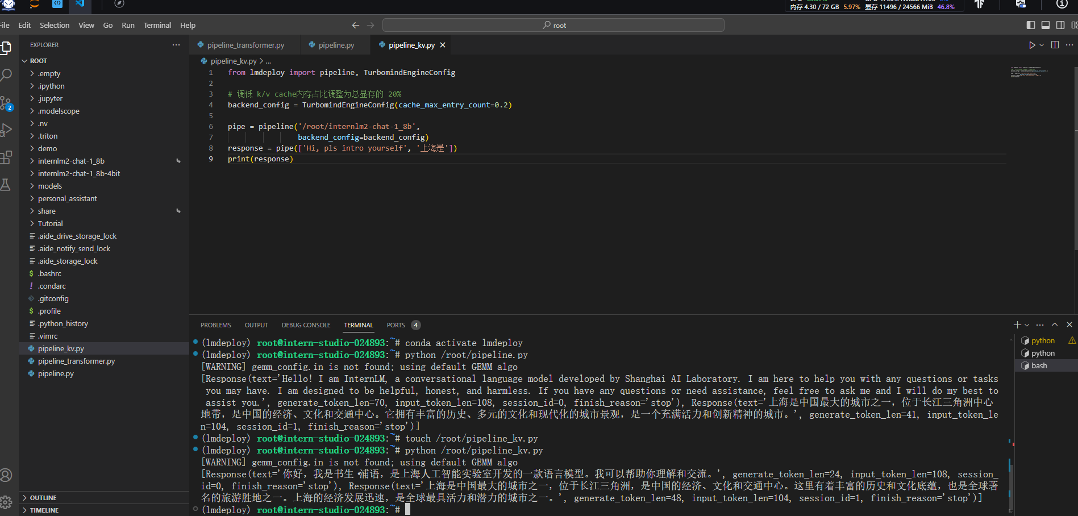Open the VS Code icon in taskbar

click(x=80, y=4)
